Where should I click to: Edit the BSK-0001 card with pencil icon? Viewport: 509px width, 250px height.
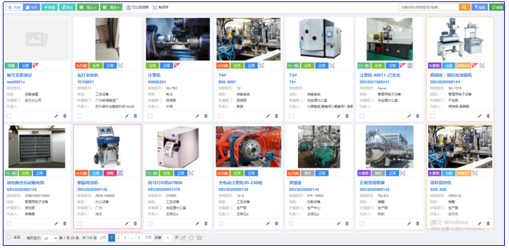click(268, 116)
